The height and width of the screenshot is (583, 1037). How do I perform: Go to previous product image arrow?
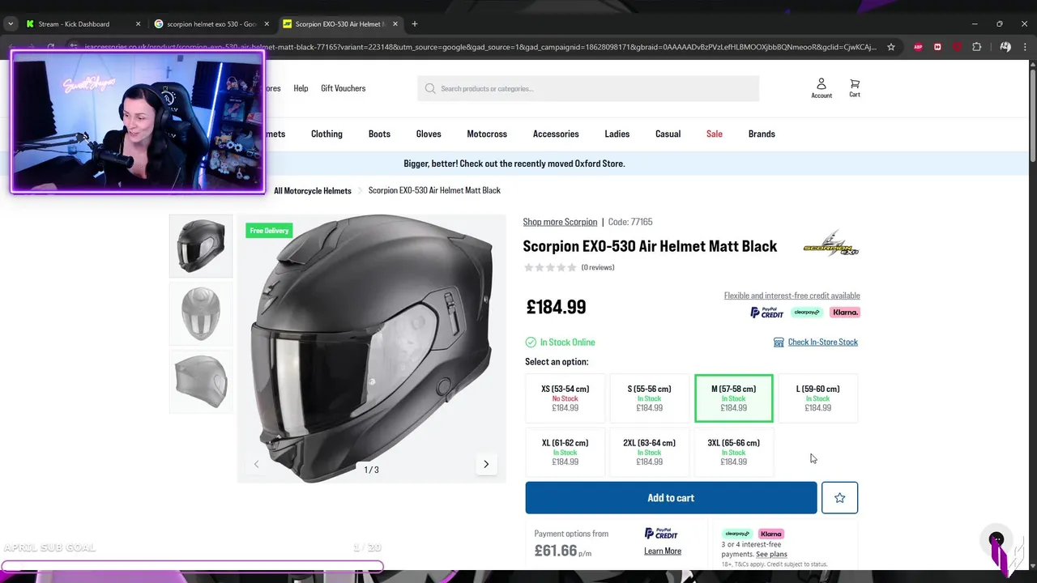click(257, 464)
